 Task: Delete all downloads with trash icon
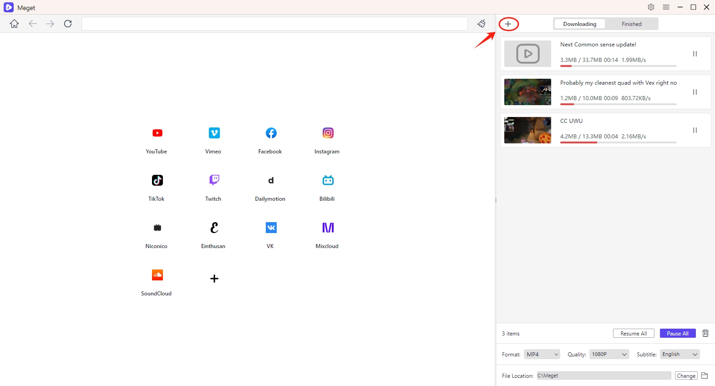click(705, 333)
